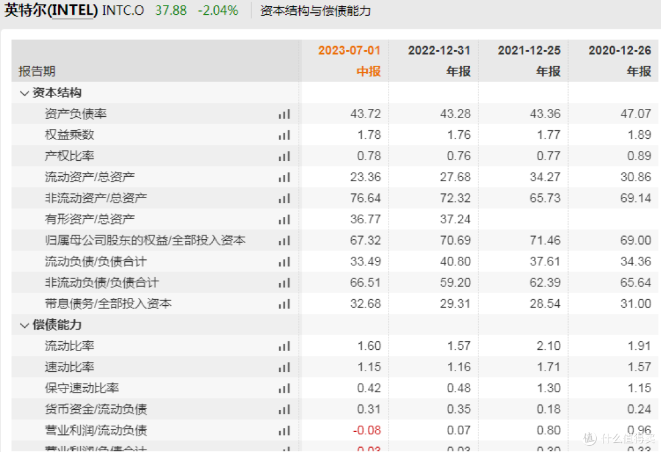Click the INTC.O ticker code
Image resolution: width=661 pixels, height=452 pixels.
[x=123, y=10]
